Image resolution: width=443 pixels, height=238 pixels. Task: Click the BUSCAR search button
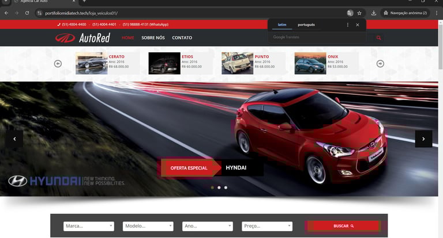click(x=344, y=226)
